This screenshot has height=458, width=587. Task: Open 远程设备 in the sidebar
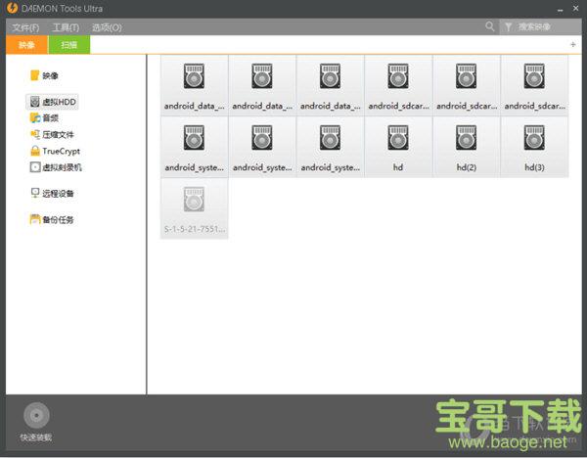coord(52,193)
